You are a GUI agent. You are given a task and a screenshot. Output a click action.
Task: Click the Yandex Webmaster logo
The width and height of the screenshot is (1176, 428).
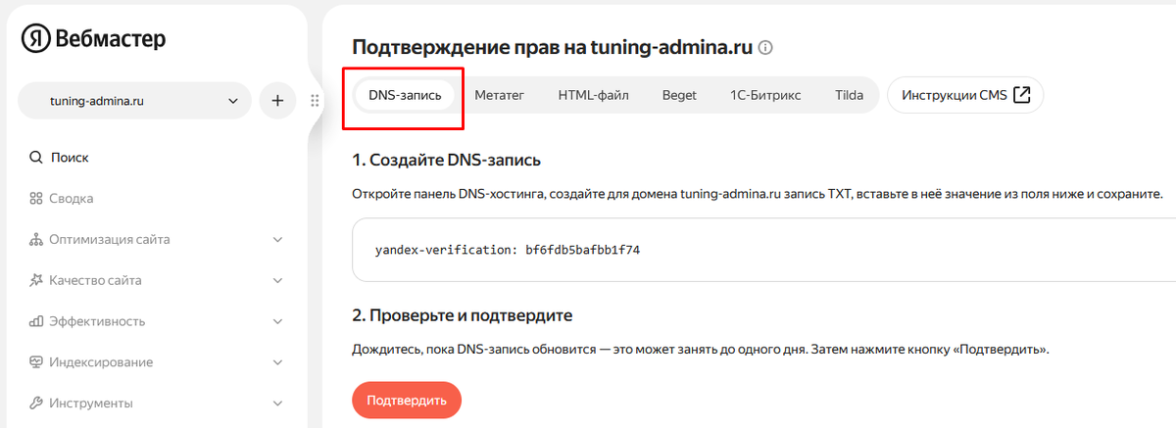click(93, 38)
